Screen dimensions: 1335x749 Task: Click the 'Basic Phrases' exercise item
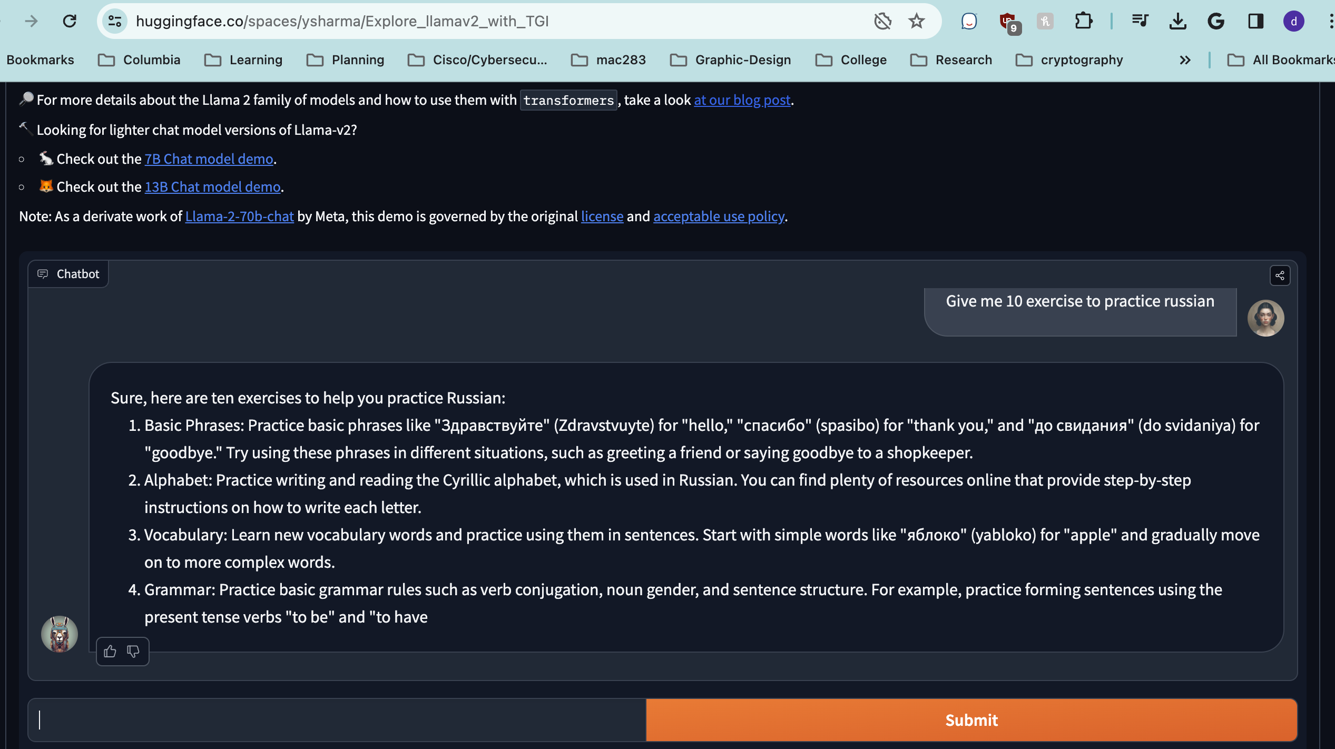click(702, 439)
